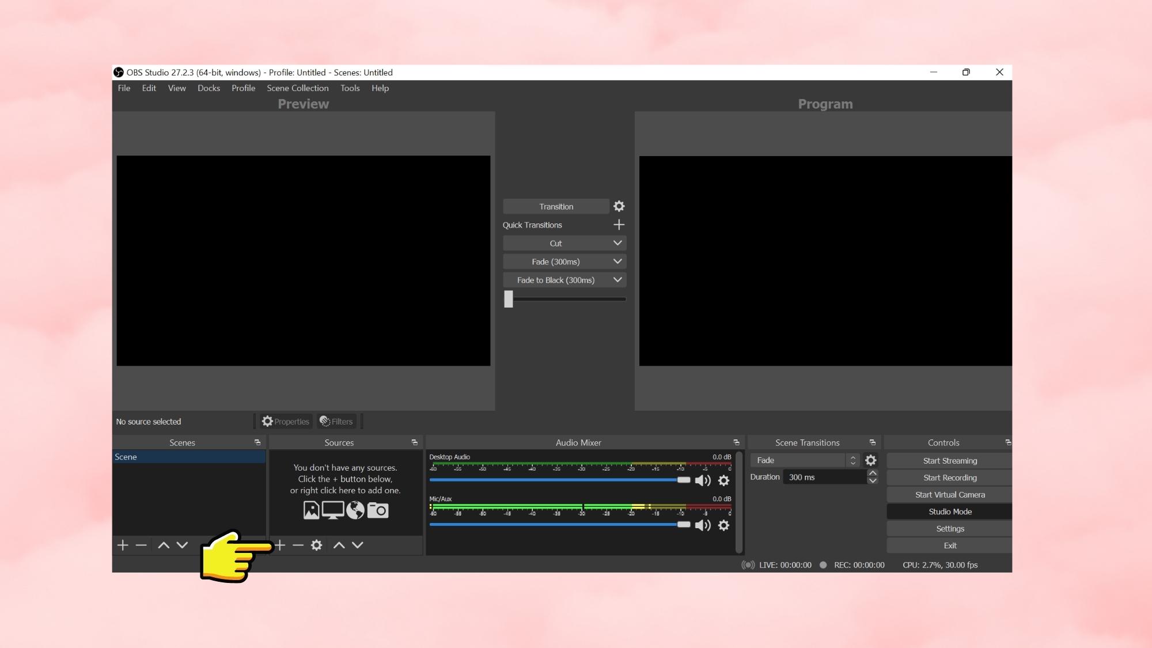The image size is (1152, 648).
Task: Click the display capture monitor icon
Action: coord(333,510)
